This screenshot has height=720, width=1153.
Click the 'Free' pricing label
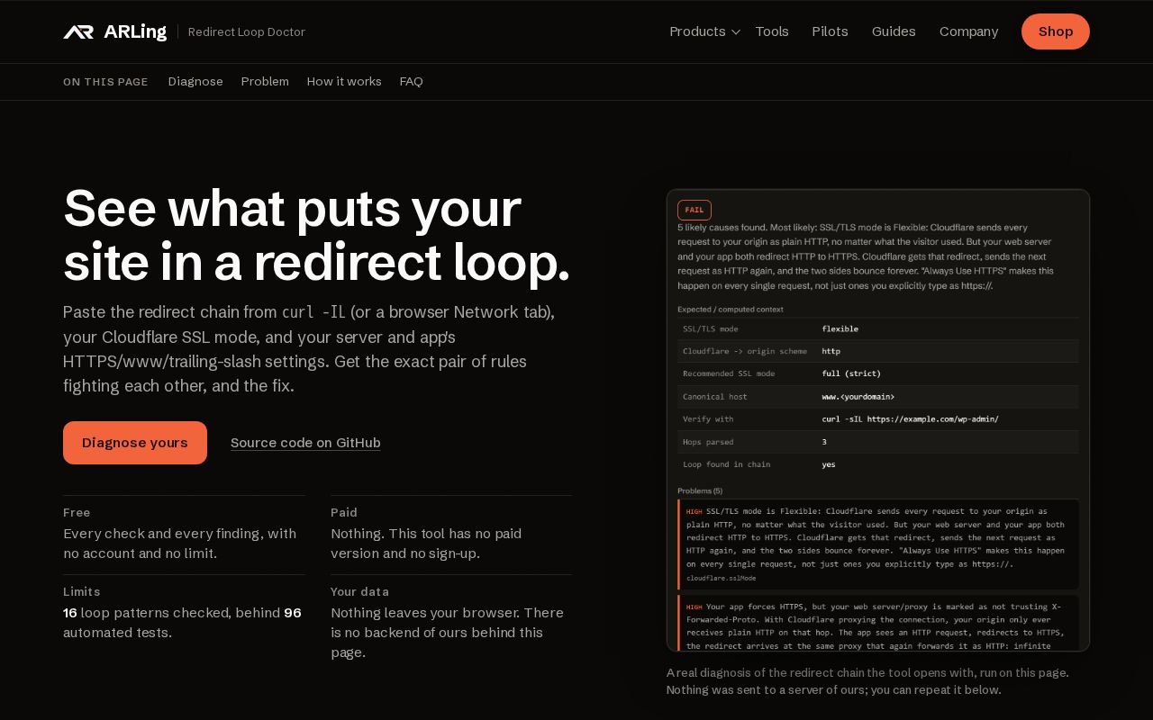[77, 512]
